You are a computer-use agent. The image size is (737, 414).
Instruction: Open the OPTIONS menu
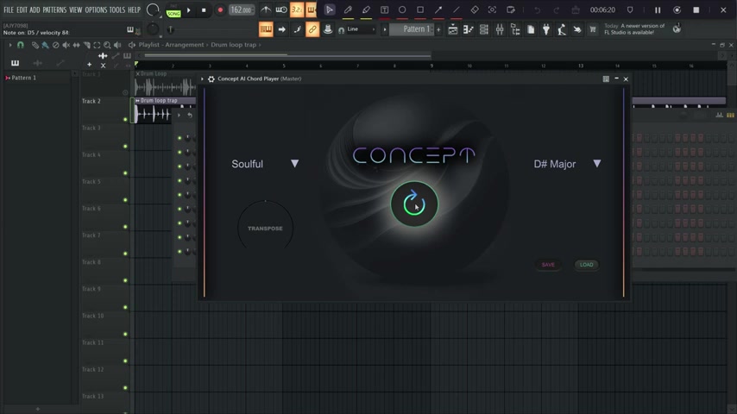click(96, 9)
